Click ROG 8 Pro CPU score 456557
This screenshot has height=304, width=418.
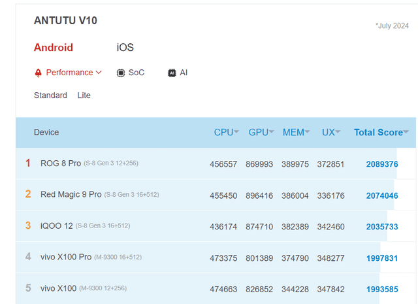(x=223, y=164)
